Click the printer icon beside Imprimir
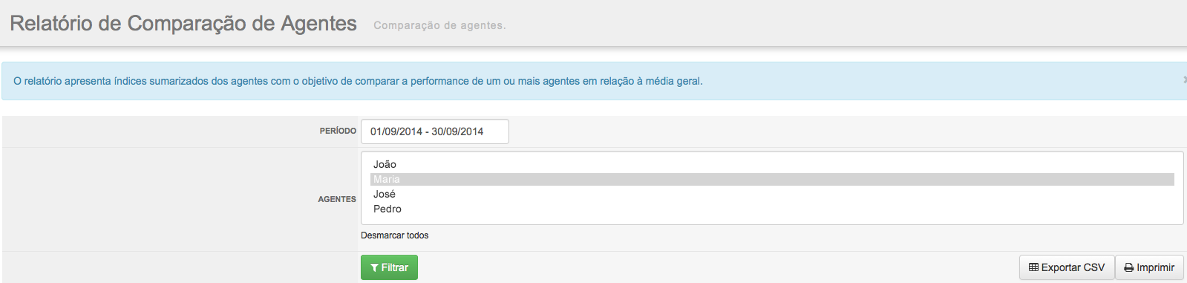Image resolution: width=1187 pixels, height=283 pixels. pos(1129,268)
